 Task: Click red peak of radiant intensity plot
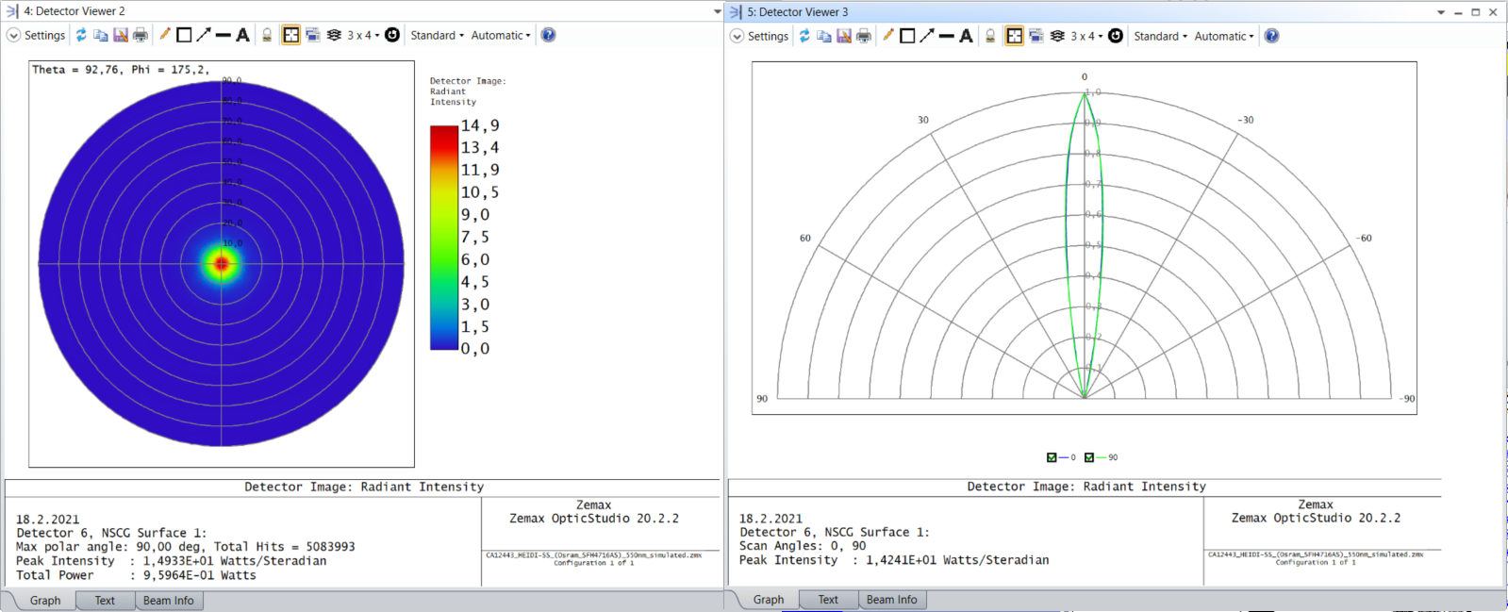[222, 264]
